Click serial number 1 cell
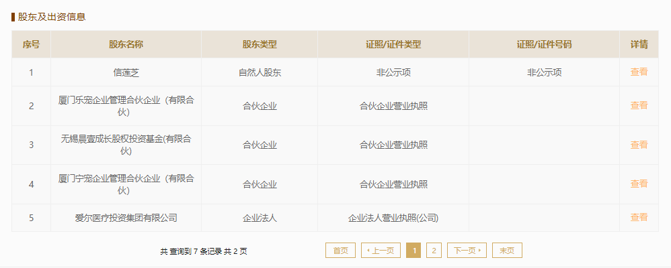The image size is (671, 268). 31,72
